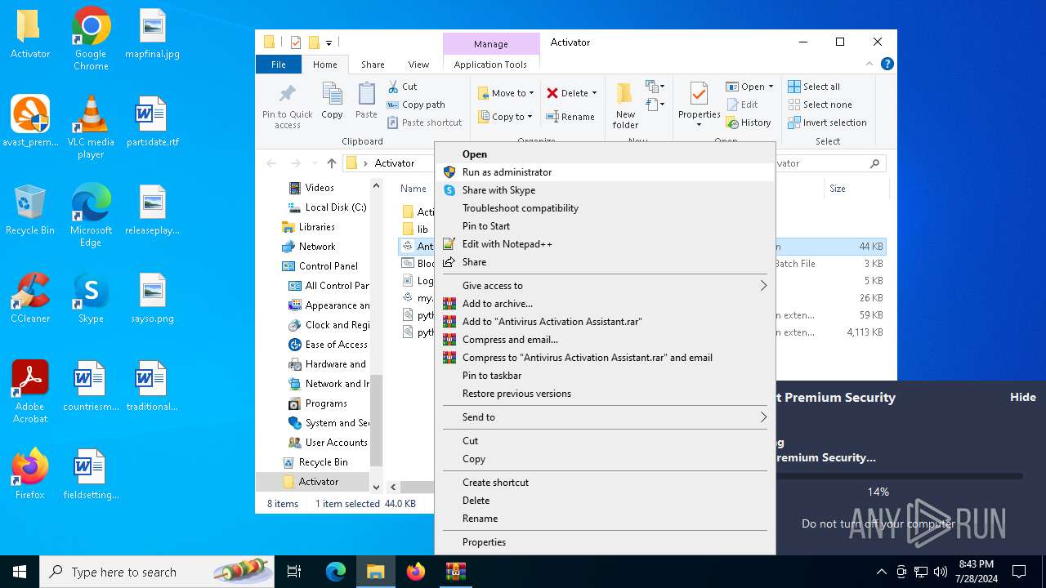This screenshot has height=588, width=1046.
Task: Click the taskbar search box
Action: tap(157, 572)
